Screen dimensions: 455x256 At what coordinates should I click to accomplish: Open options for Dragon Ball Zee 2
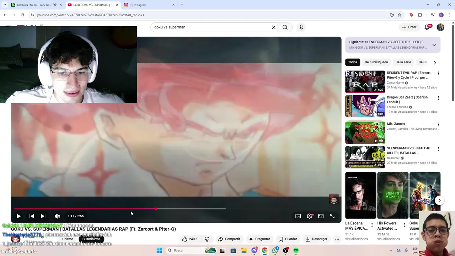point(439,98)
